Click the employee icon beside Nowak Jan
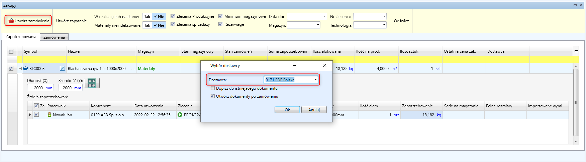Screen dimensions: 586x162 pyautogui.click(x=50, y=115)
